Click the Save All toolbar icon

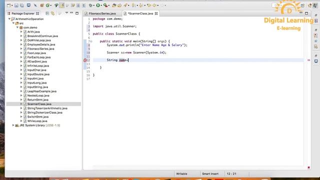(x=22, y=5)
